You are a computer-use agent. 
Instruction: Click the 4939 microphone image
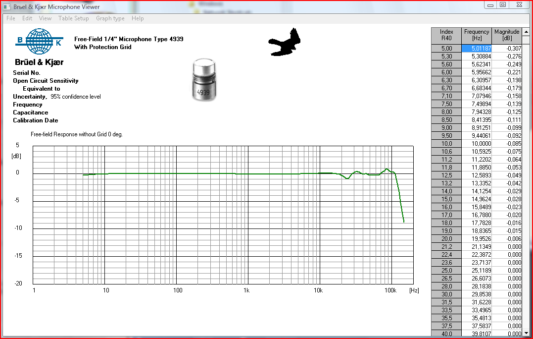coord(204,79)
